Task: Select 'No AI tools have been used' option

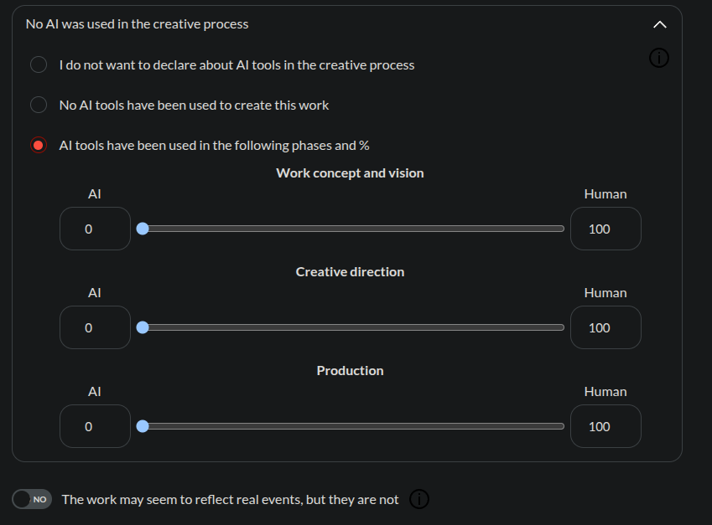Action: coord(39,105)
